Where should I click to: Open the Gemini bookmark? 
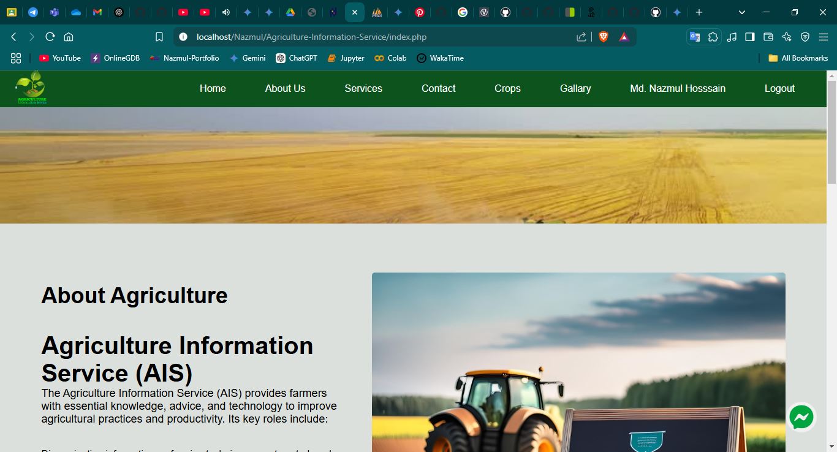248,58
